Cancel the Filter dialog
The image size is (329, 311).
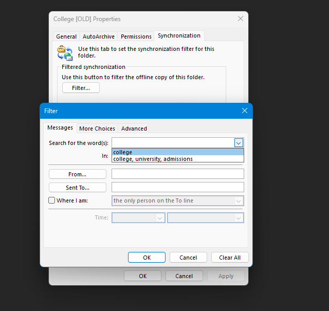coord(188,257)
